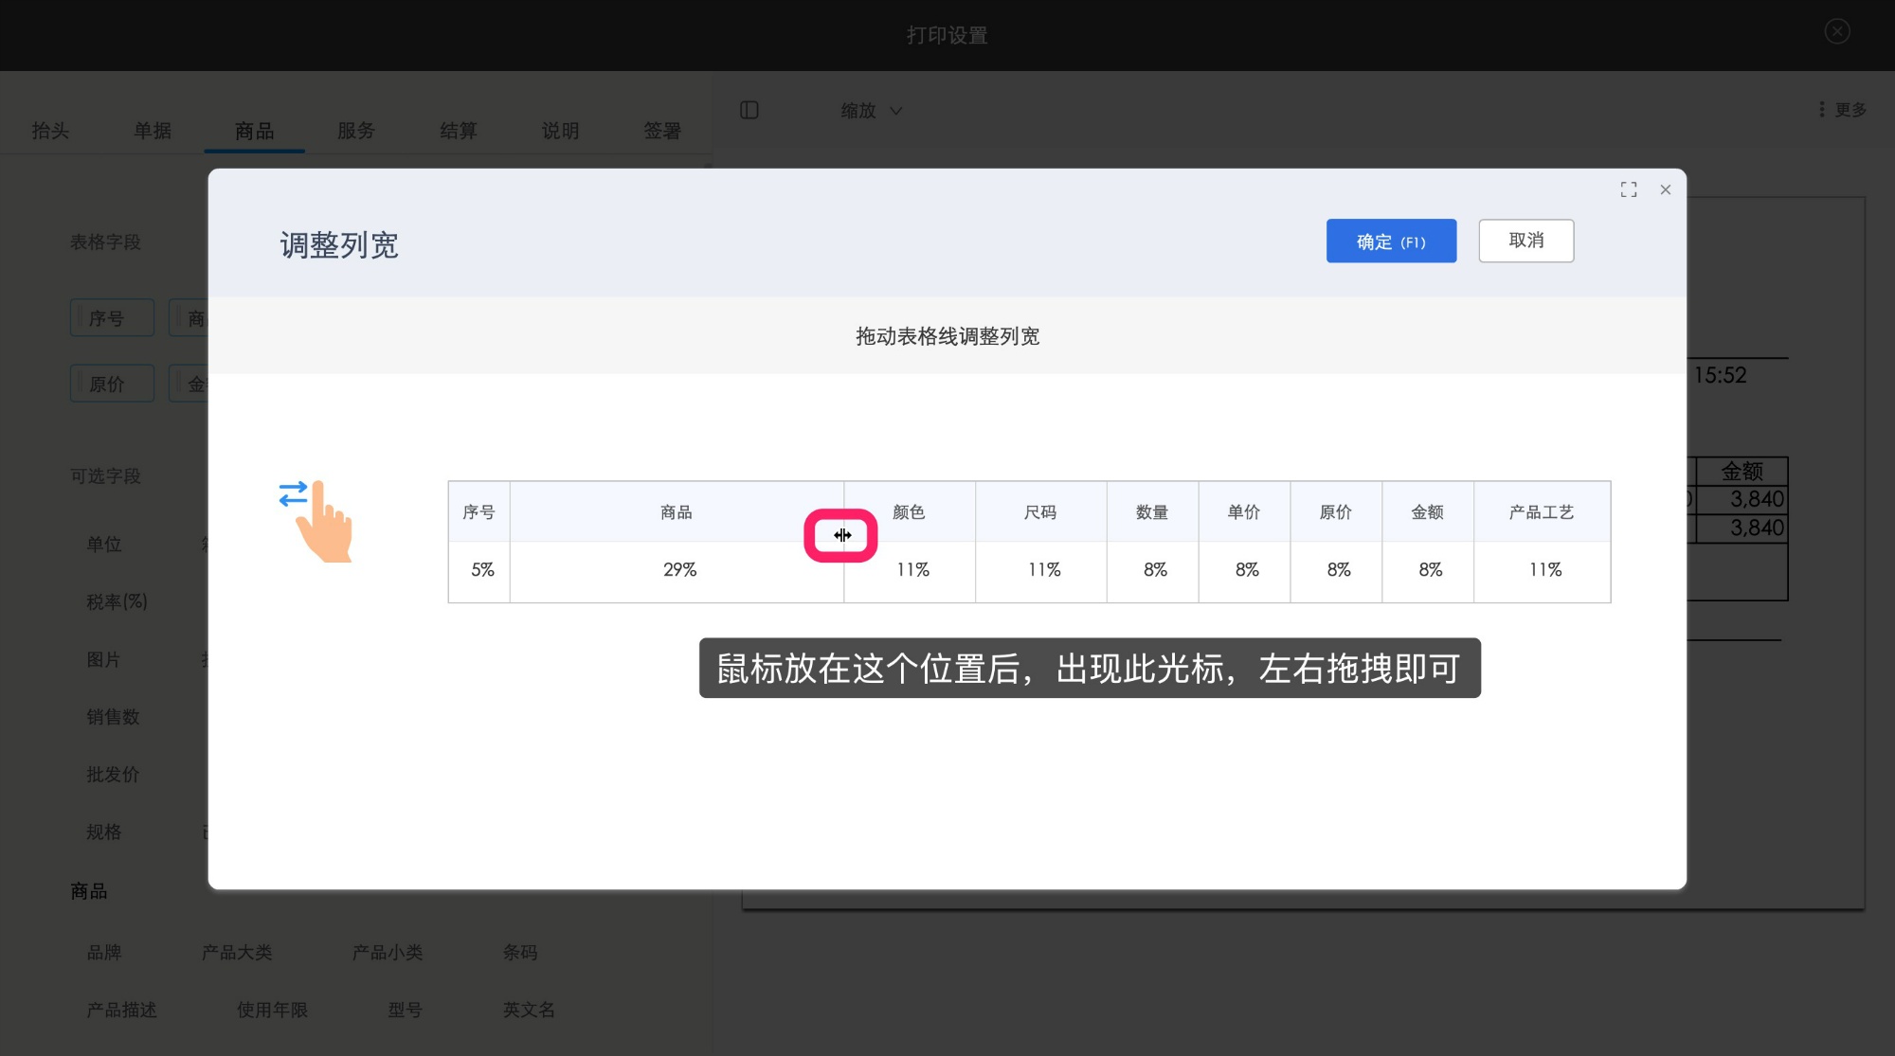
Task: Click the 取消 button
Action: [x=1526, y=241]
